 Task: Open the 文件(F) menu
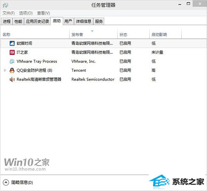coord(9,13)
